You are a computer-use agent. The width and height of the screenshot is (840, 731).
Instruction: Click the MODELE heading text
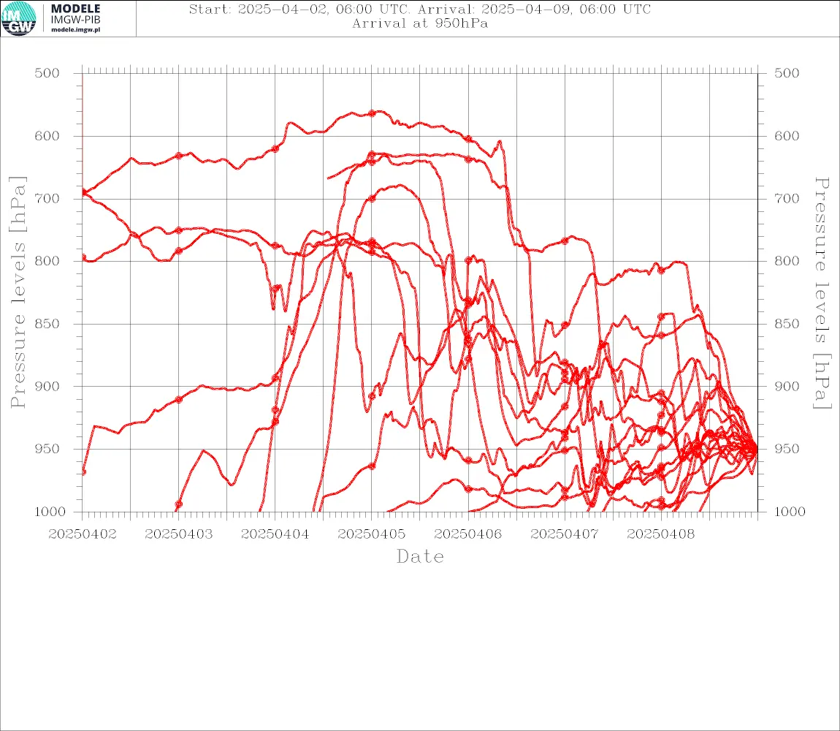coord(75,9)
